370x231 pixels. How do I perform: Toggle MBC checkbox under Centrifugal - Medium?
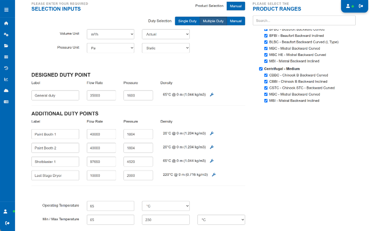coord(266,94)
